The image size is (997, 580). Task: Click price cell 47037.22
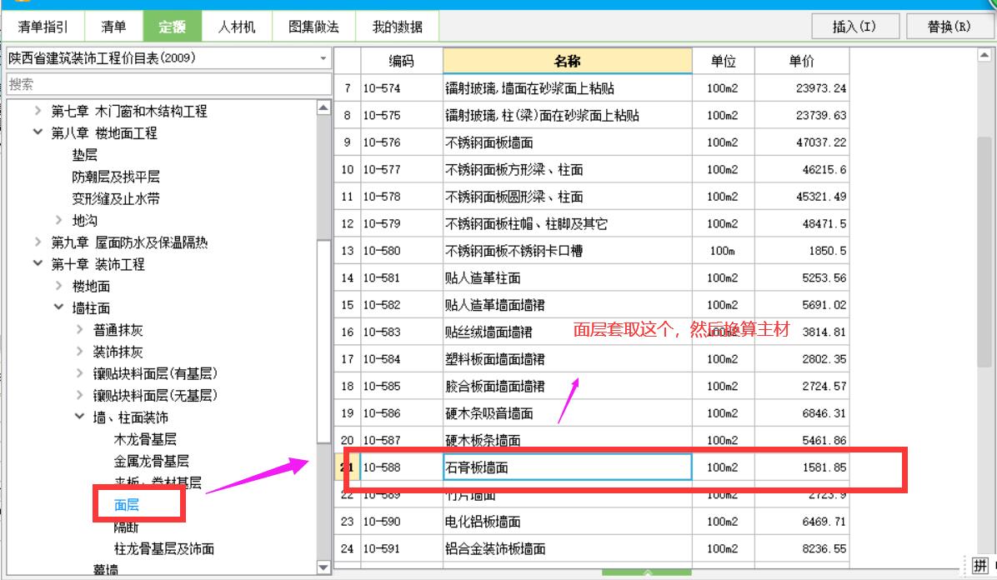coord(801,142)
